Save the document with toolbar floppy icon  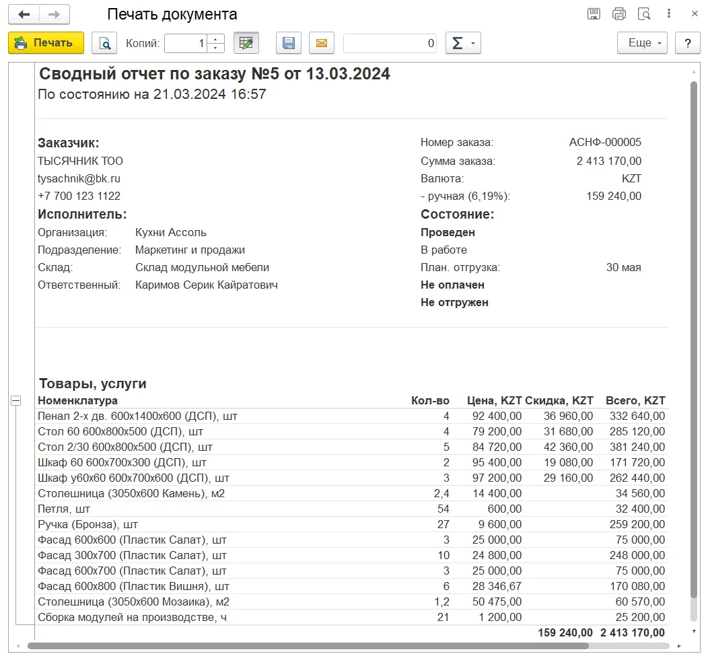coord(289,43)
